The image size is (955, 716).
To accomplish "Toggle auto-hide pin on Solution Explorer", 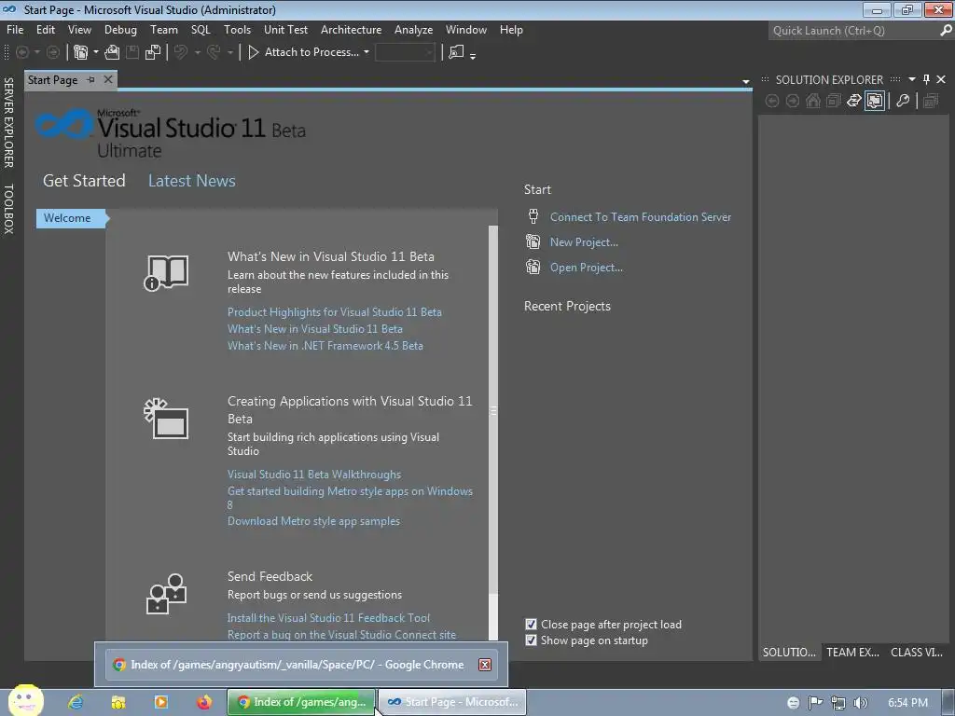I will (x=926, y=79).
